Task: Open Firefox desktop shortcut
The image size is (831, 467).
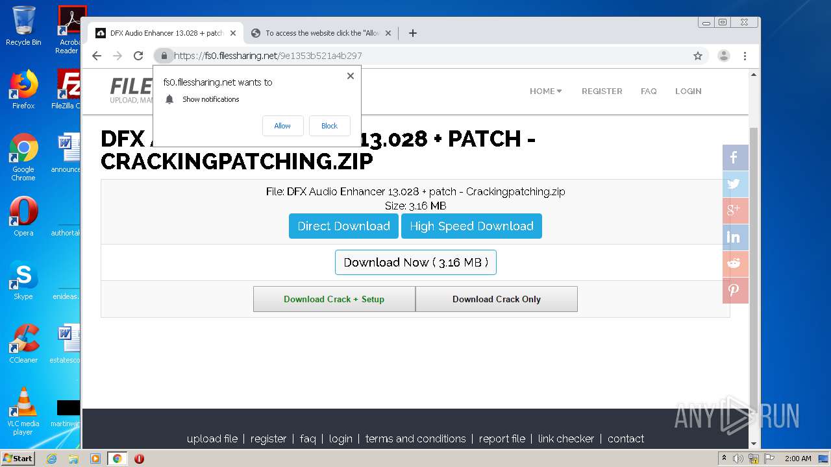Action: coord(23,90)
